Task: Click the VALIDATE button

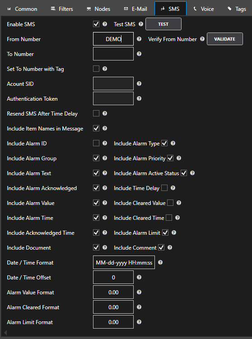Action: pyautogui.click(x=225, y=39)
